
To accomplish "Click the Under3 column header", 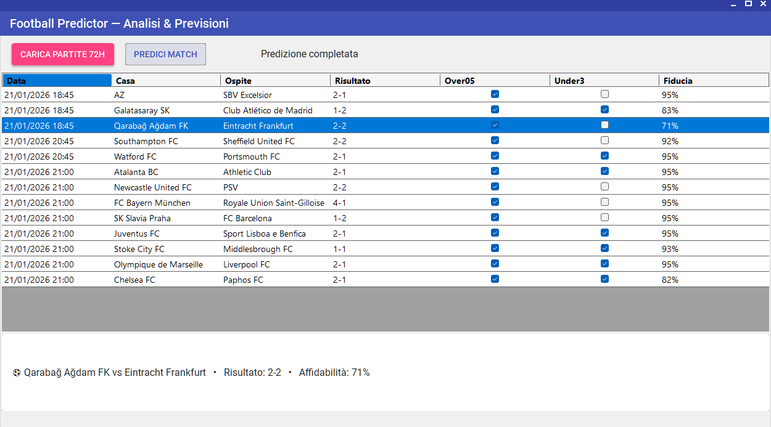I will click(604, 81).
